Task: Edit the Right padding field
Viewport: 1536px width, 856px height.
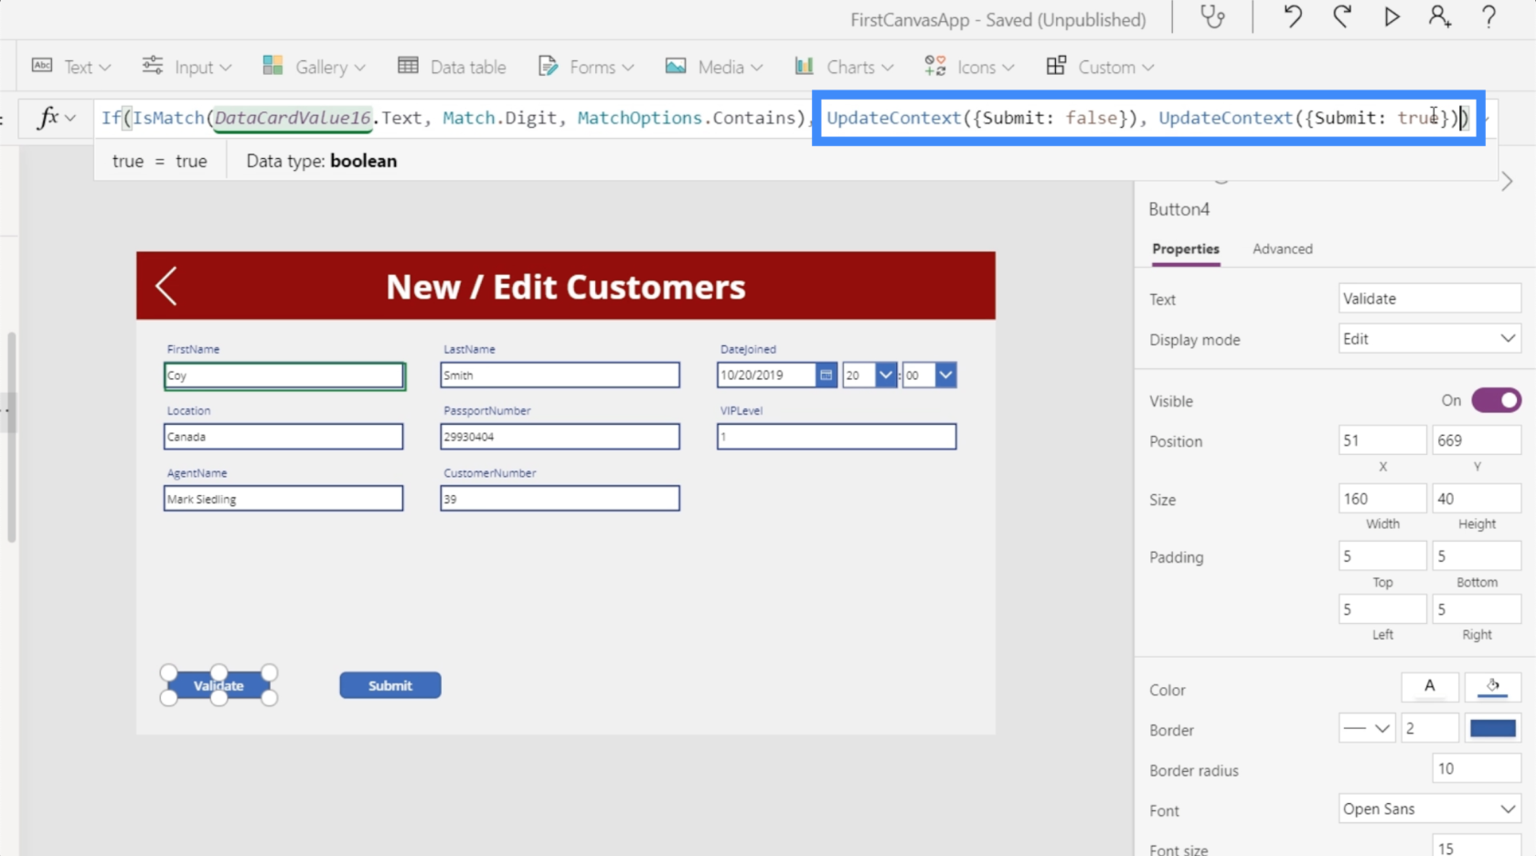Action: pos(1477,609)
